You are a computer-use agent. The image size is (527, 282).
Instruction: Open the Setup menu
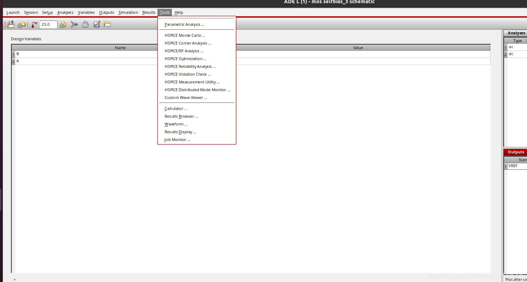[47, 12]
